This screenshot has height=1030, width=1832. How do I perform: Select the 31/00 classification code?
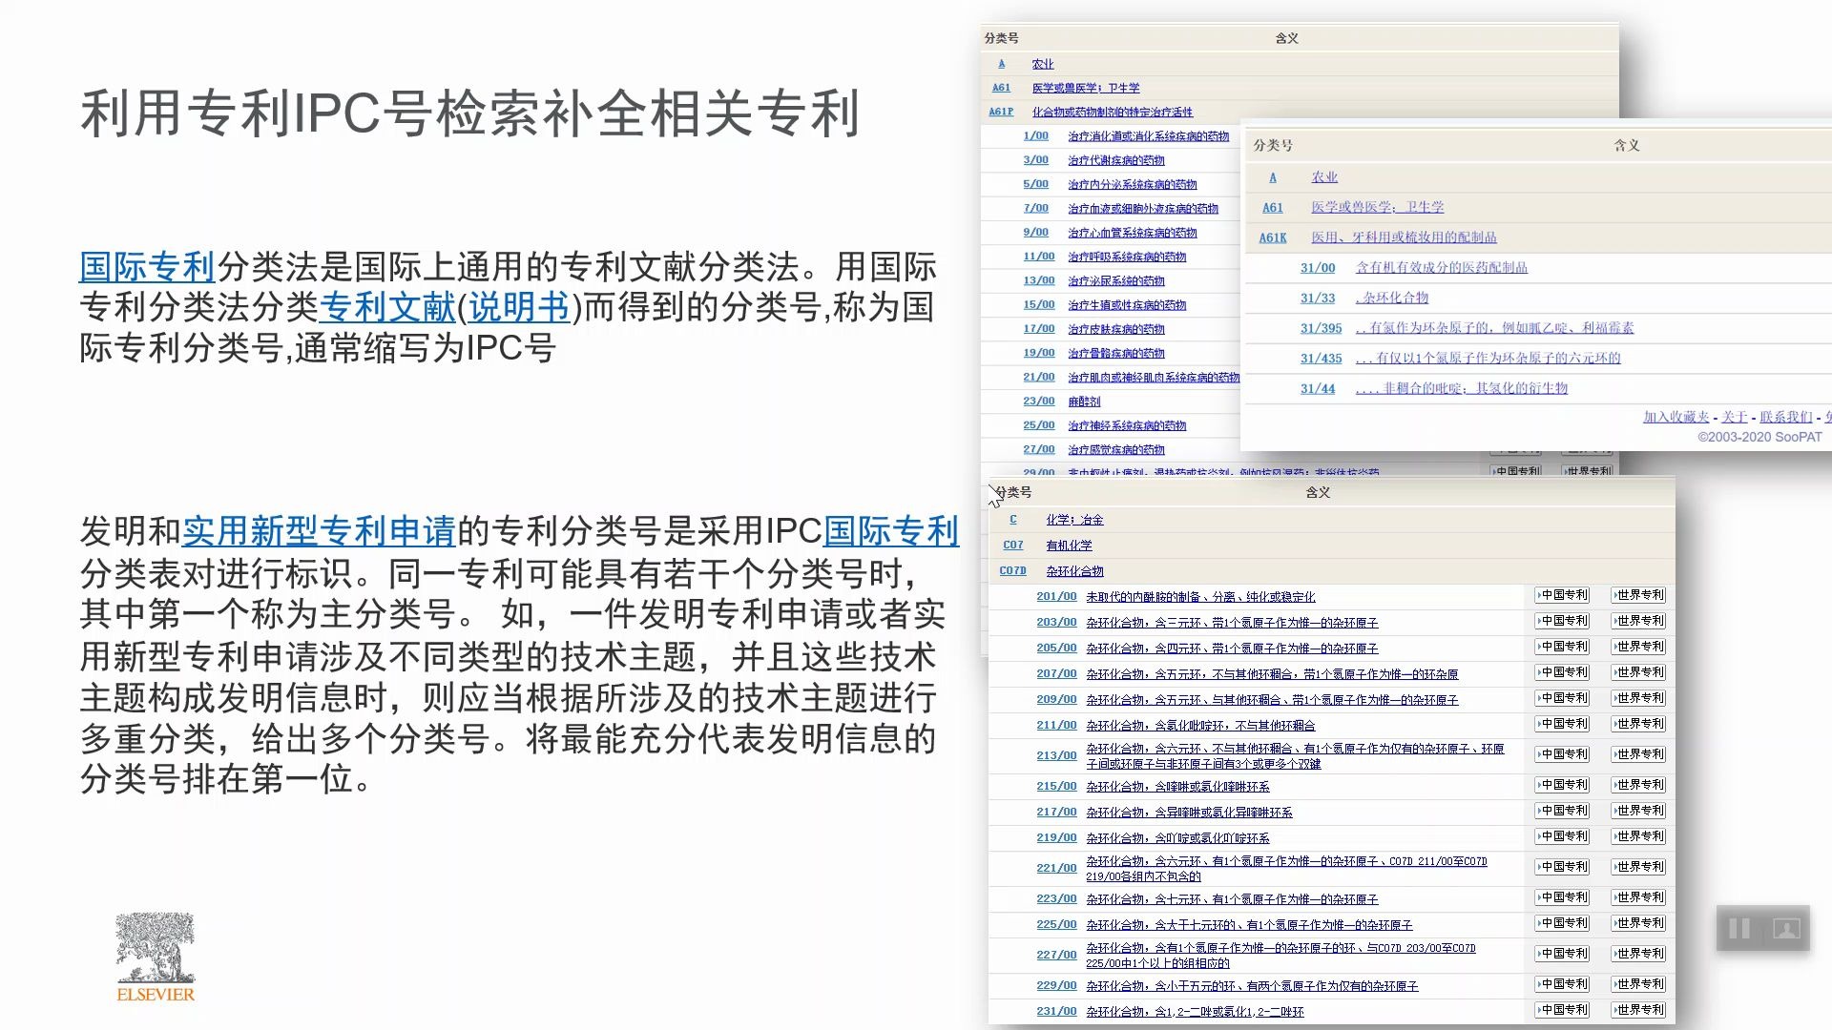[x=1318, y=268]
